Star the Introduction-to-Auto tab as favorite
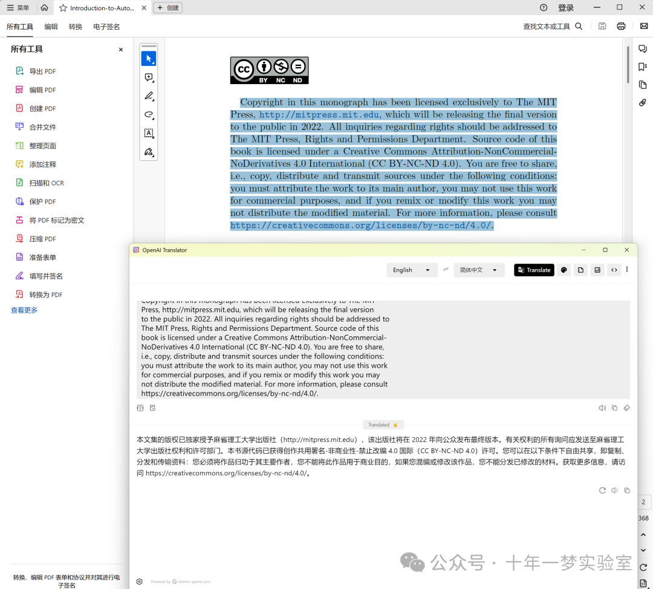Viewport: 653px width, 589px height. click(63, 8)
